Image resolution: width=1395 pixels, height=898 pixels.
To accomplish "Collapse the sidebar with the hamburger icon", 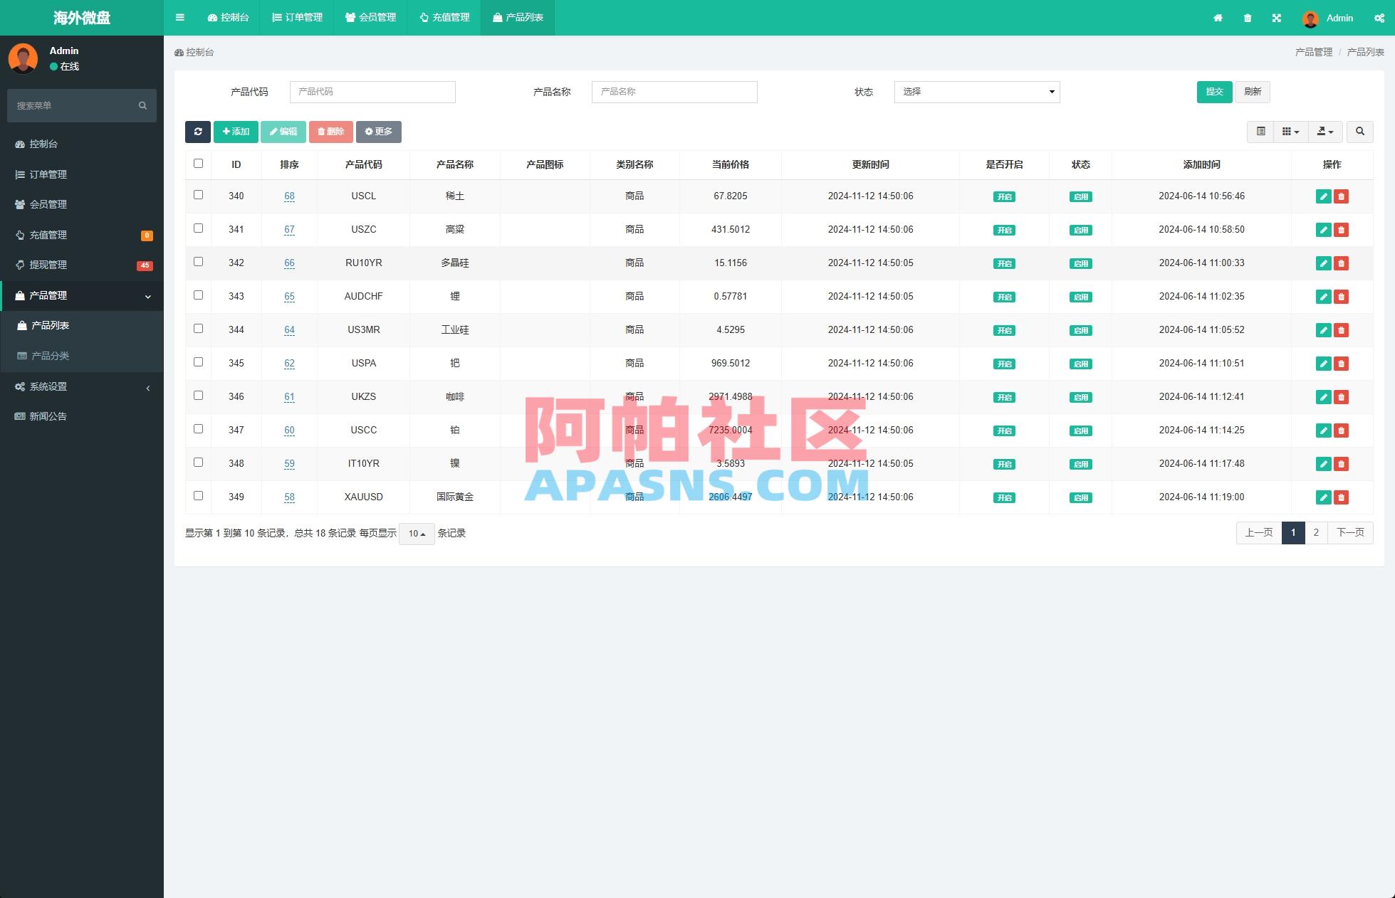I will 179,18.
